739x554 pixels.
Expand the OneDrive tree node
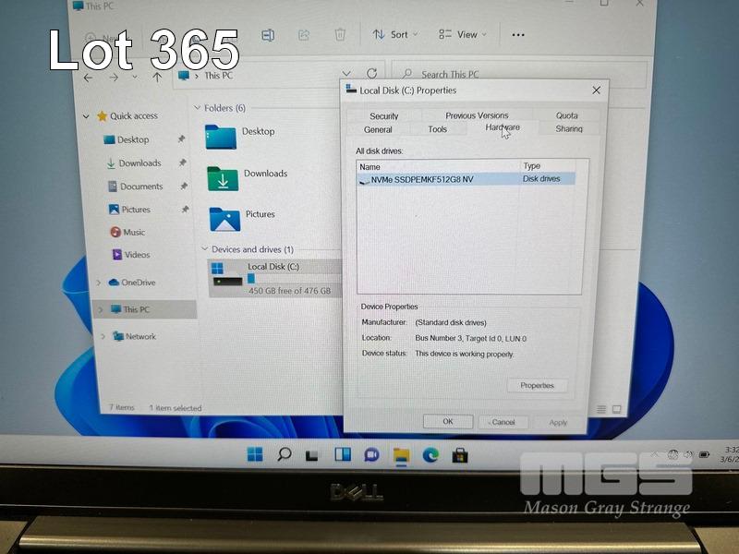tap(99, 283)
